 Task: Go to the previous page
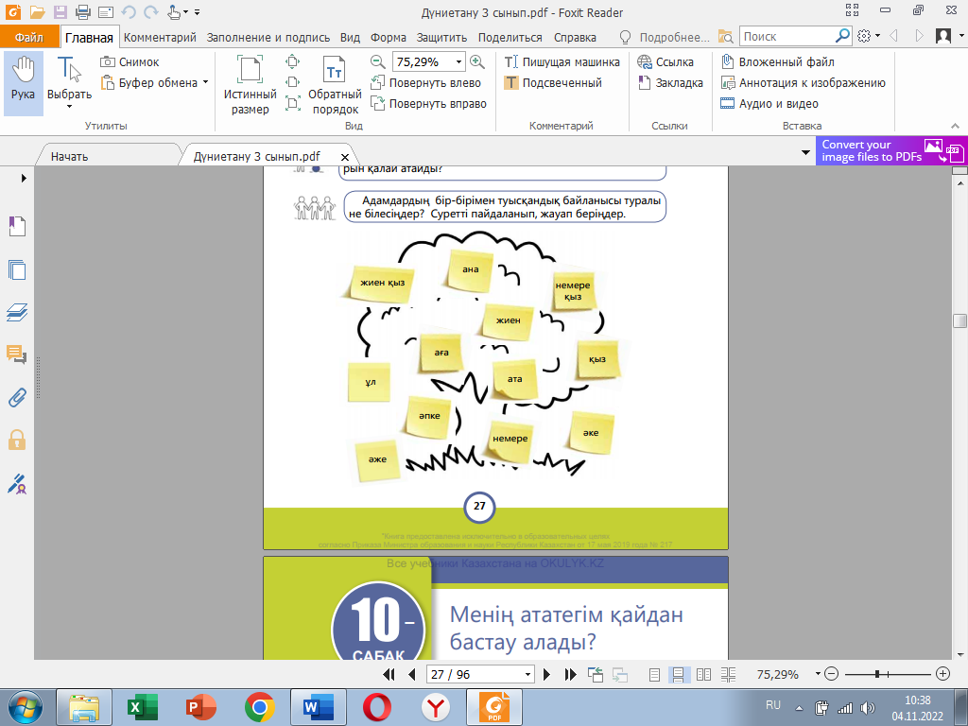click(412, 674)
